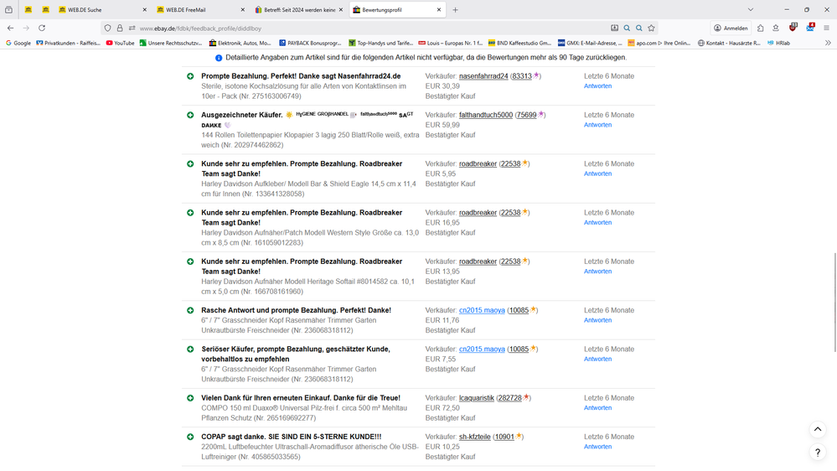Show site security padlock information
The image size is (837, 471).
click(x=120, y=28)
